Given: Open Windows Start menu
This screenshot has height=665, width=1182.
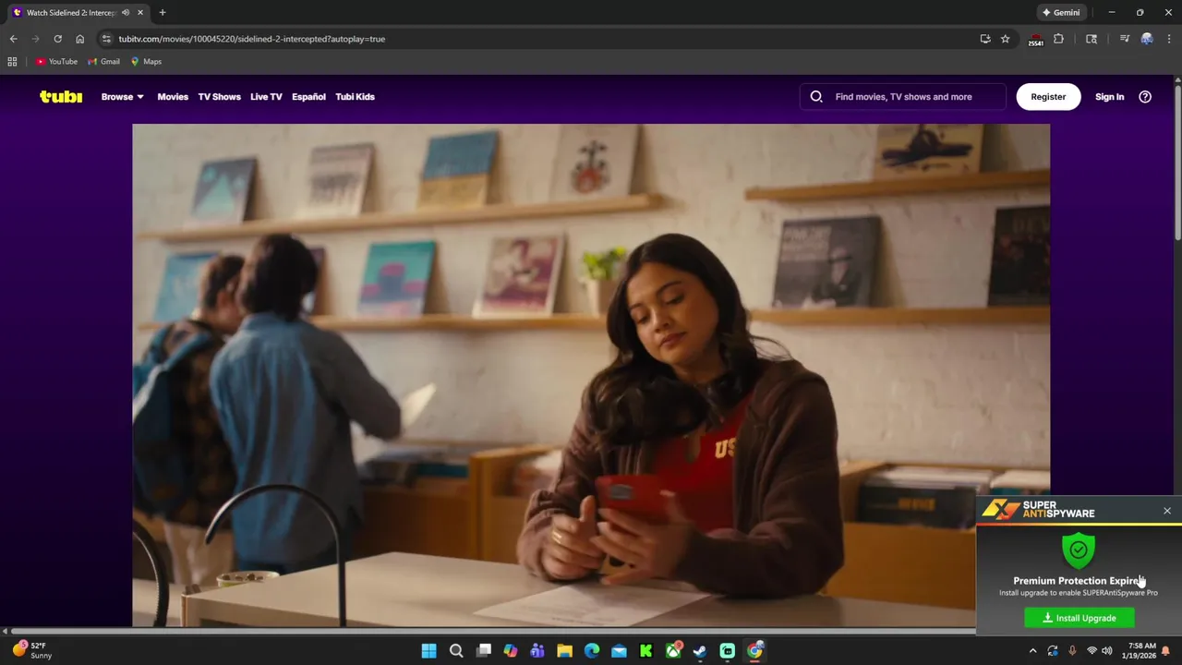Looking at the screenshot, I should (428, 651).
